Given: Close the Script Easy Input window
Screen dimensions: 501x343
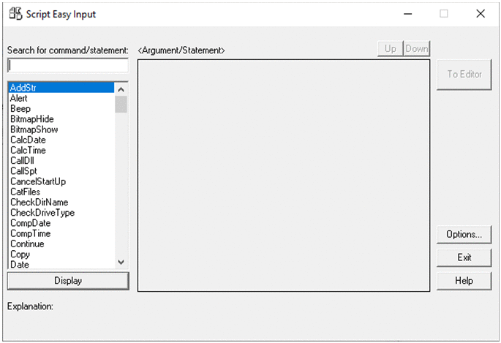Looking at the screenshot, I should (481, 14).
